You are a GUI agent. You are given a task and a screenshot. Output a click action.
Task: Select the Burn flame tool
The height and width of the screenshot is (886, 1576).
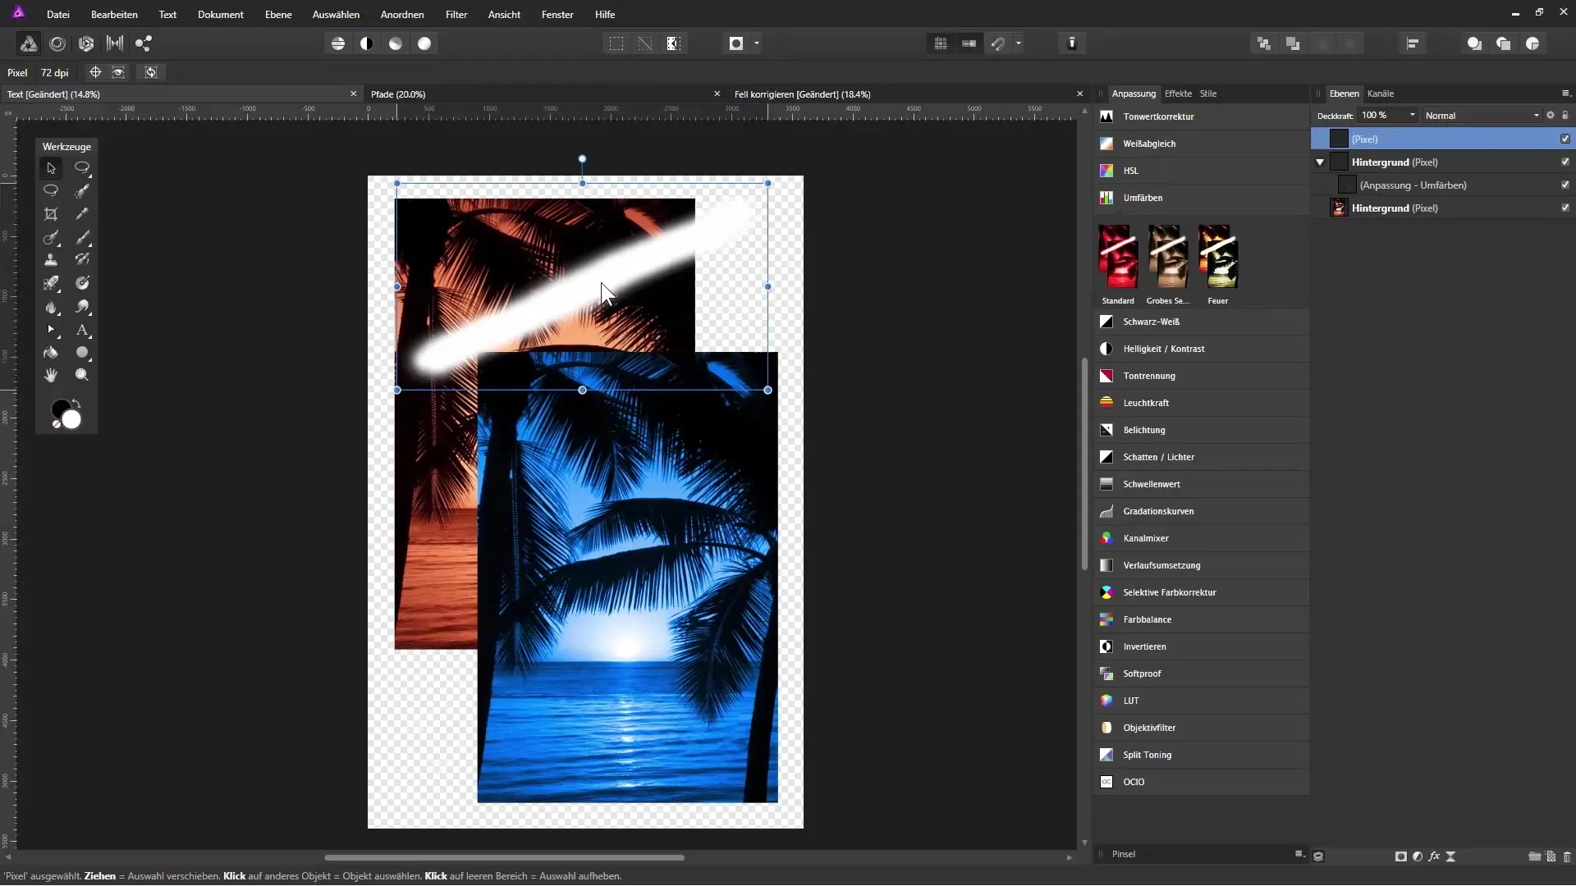pos(51,307)
